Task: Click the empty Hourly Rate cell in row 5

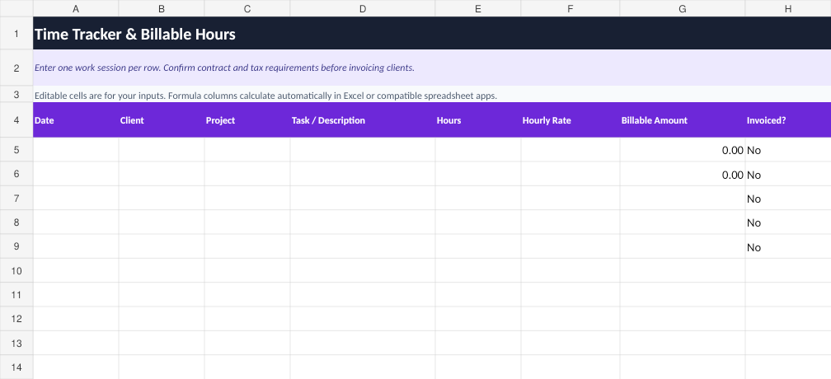Action: pyautogui.click(x=570, y=150)
